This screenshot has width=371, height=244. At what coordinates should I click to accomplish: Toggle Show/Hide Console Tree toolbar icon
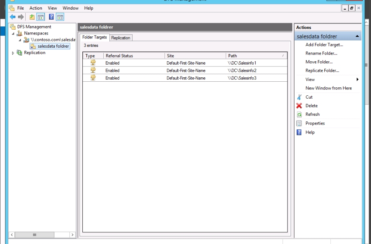coord(41,17)
